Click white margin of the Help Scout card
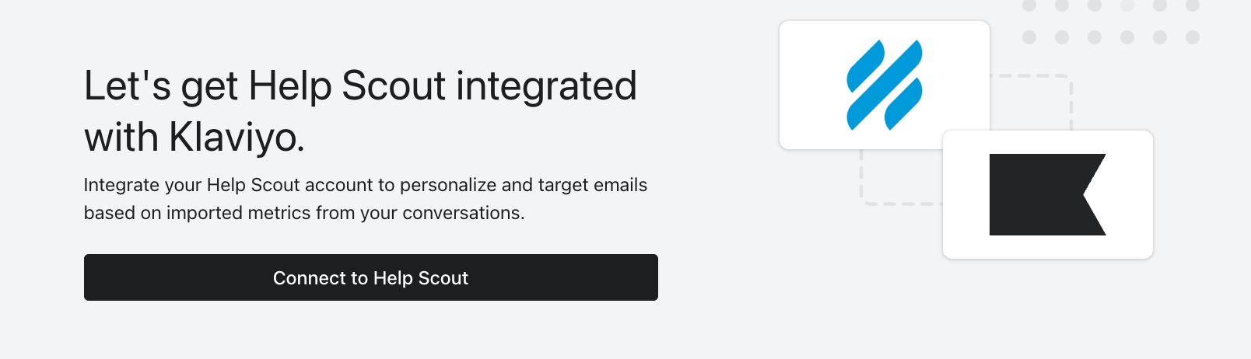This screenshot has width=1251, height=359. click(809, 124)
